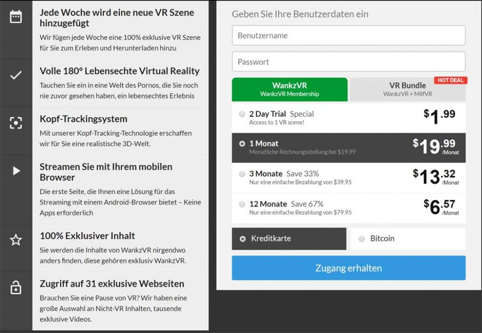This screenshot has height=333, width=482.
Task: Click the red HOT DEAL badge
Action: [450, 80]
